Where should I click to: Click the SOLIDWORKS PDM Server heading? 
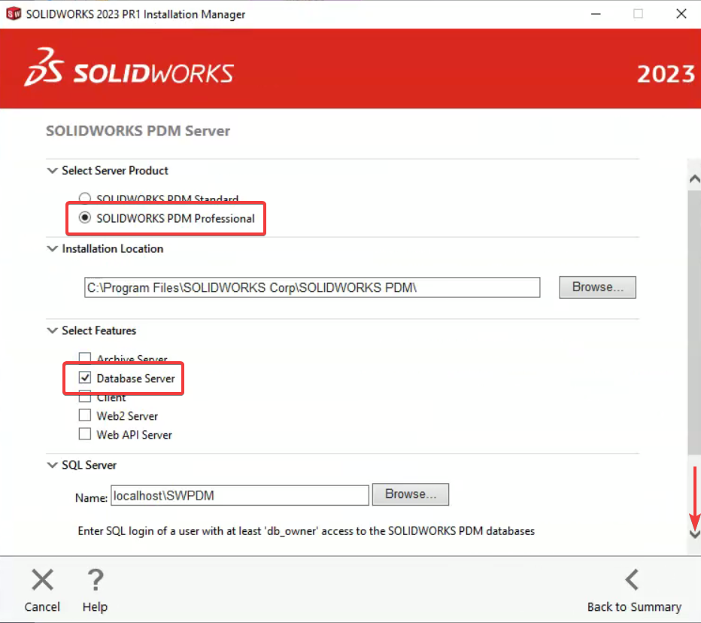point(138,131)
